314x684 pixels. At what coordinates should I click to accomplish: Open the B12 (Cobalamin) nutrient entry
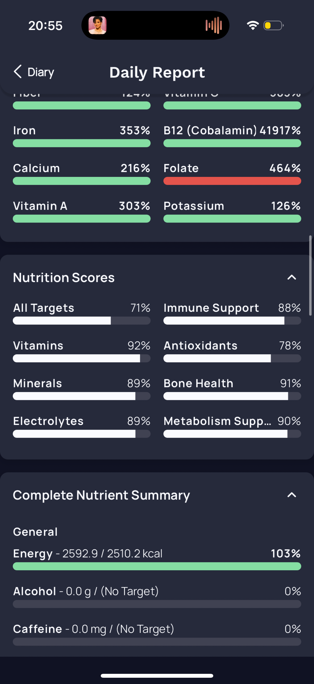click(x=232, y=136)
